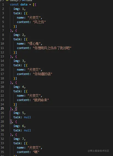The height and width of the screenshot is (156, 113).
Task: Click the name "犬夜叉" on line 4
Action: click(x=34, y=18)
